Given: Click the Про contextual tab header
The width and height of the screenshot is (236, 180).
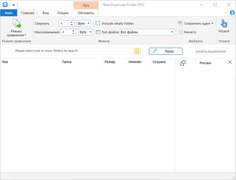Looking at the screenshot, I should [86, 5].
